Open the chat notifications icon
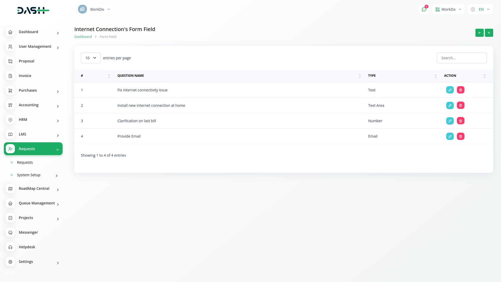The width and height of the screenshot is (501, 282). tap(424, 9)
